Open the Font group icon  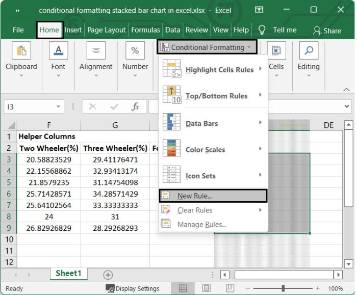coord(58,51)
